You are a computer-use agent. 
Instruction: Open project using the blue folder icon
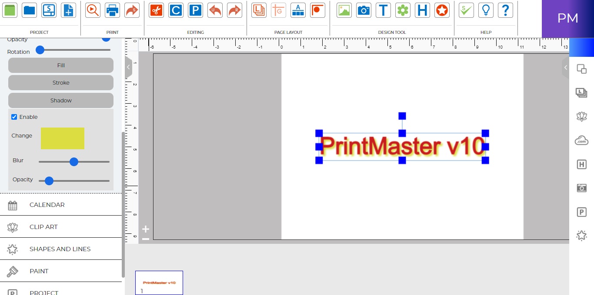tap(30, 10)
